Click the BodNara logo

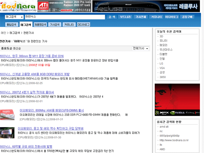[x=16, y=6]
